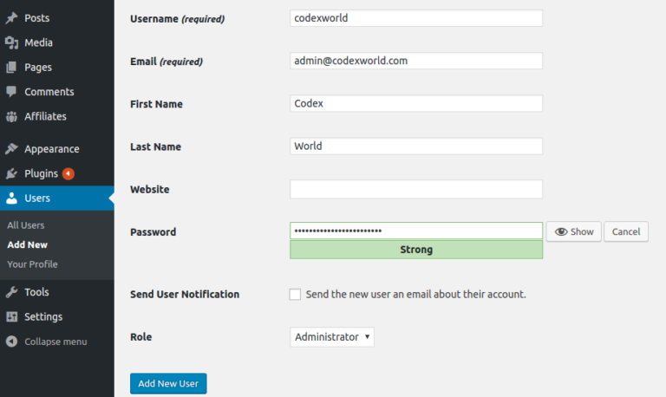Screen dimensions: 666x397
Task: Click the Posts pushpin icon
Action: pos(11,18)
